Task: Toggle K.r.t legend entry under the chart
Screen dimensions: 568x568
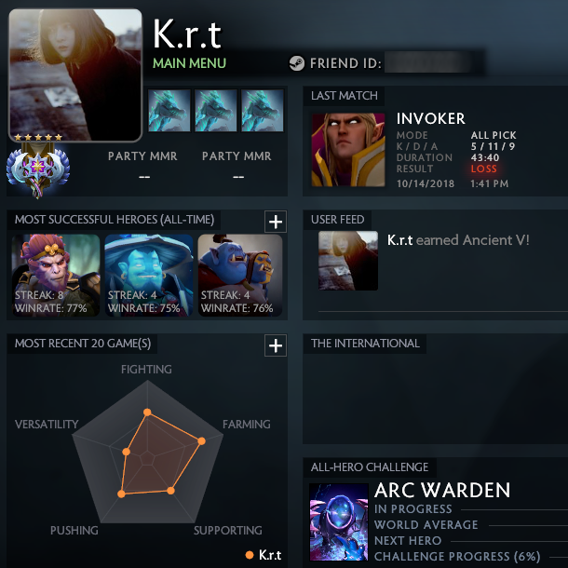Action: (x=264, y=555)
